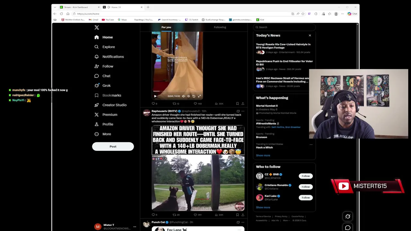Open Creator Studio
The image size is (411, 231).
coord(110,105)
